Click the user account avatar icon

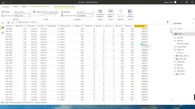[175, 2]
